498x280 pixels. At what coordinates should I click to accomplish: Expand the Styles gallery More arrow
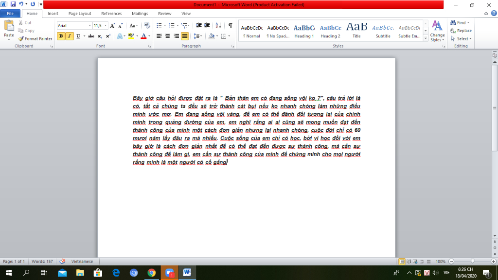point(426,38)
